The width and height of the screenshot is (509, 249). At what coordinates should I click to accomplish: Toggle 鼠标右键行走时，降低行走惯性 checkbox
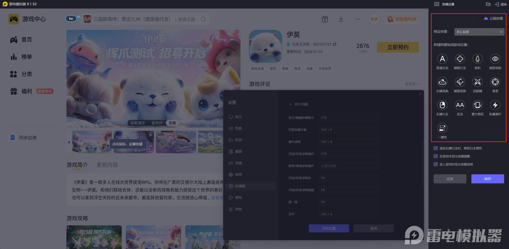[436, 148]
